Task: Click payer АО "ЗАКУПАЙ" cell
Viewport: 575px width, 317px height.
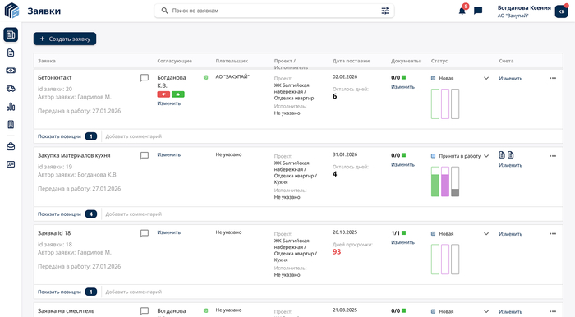Action: pos(232,76)
